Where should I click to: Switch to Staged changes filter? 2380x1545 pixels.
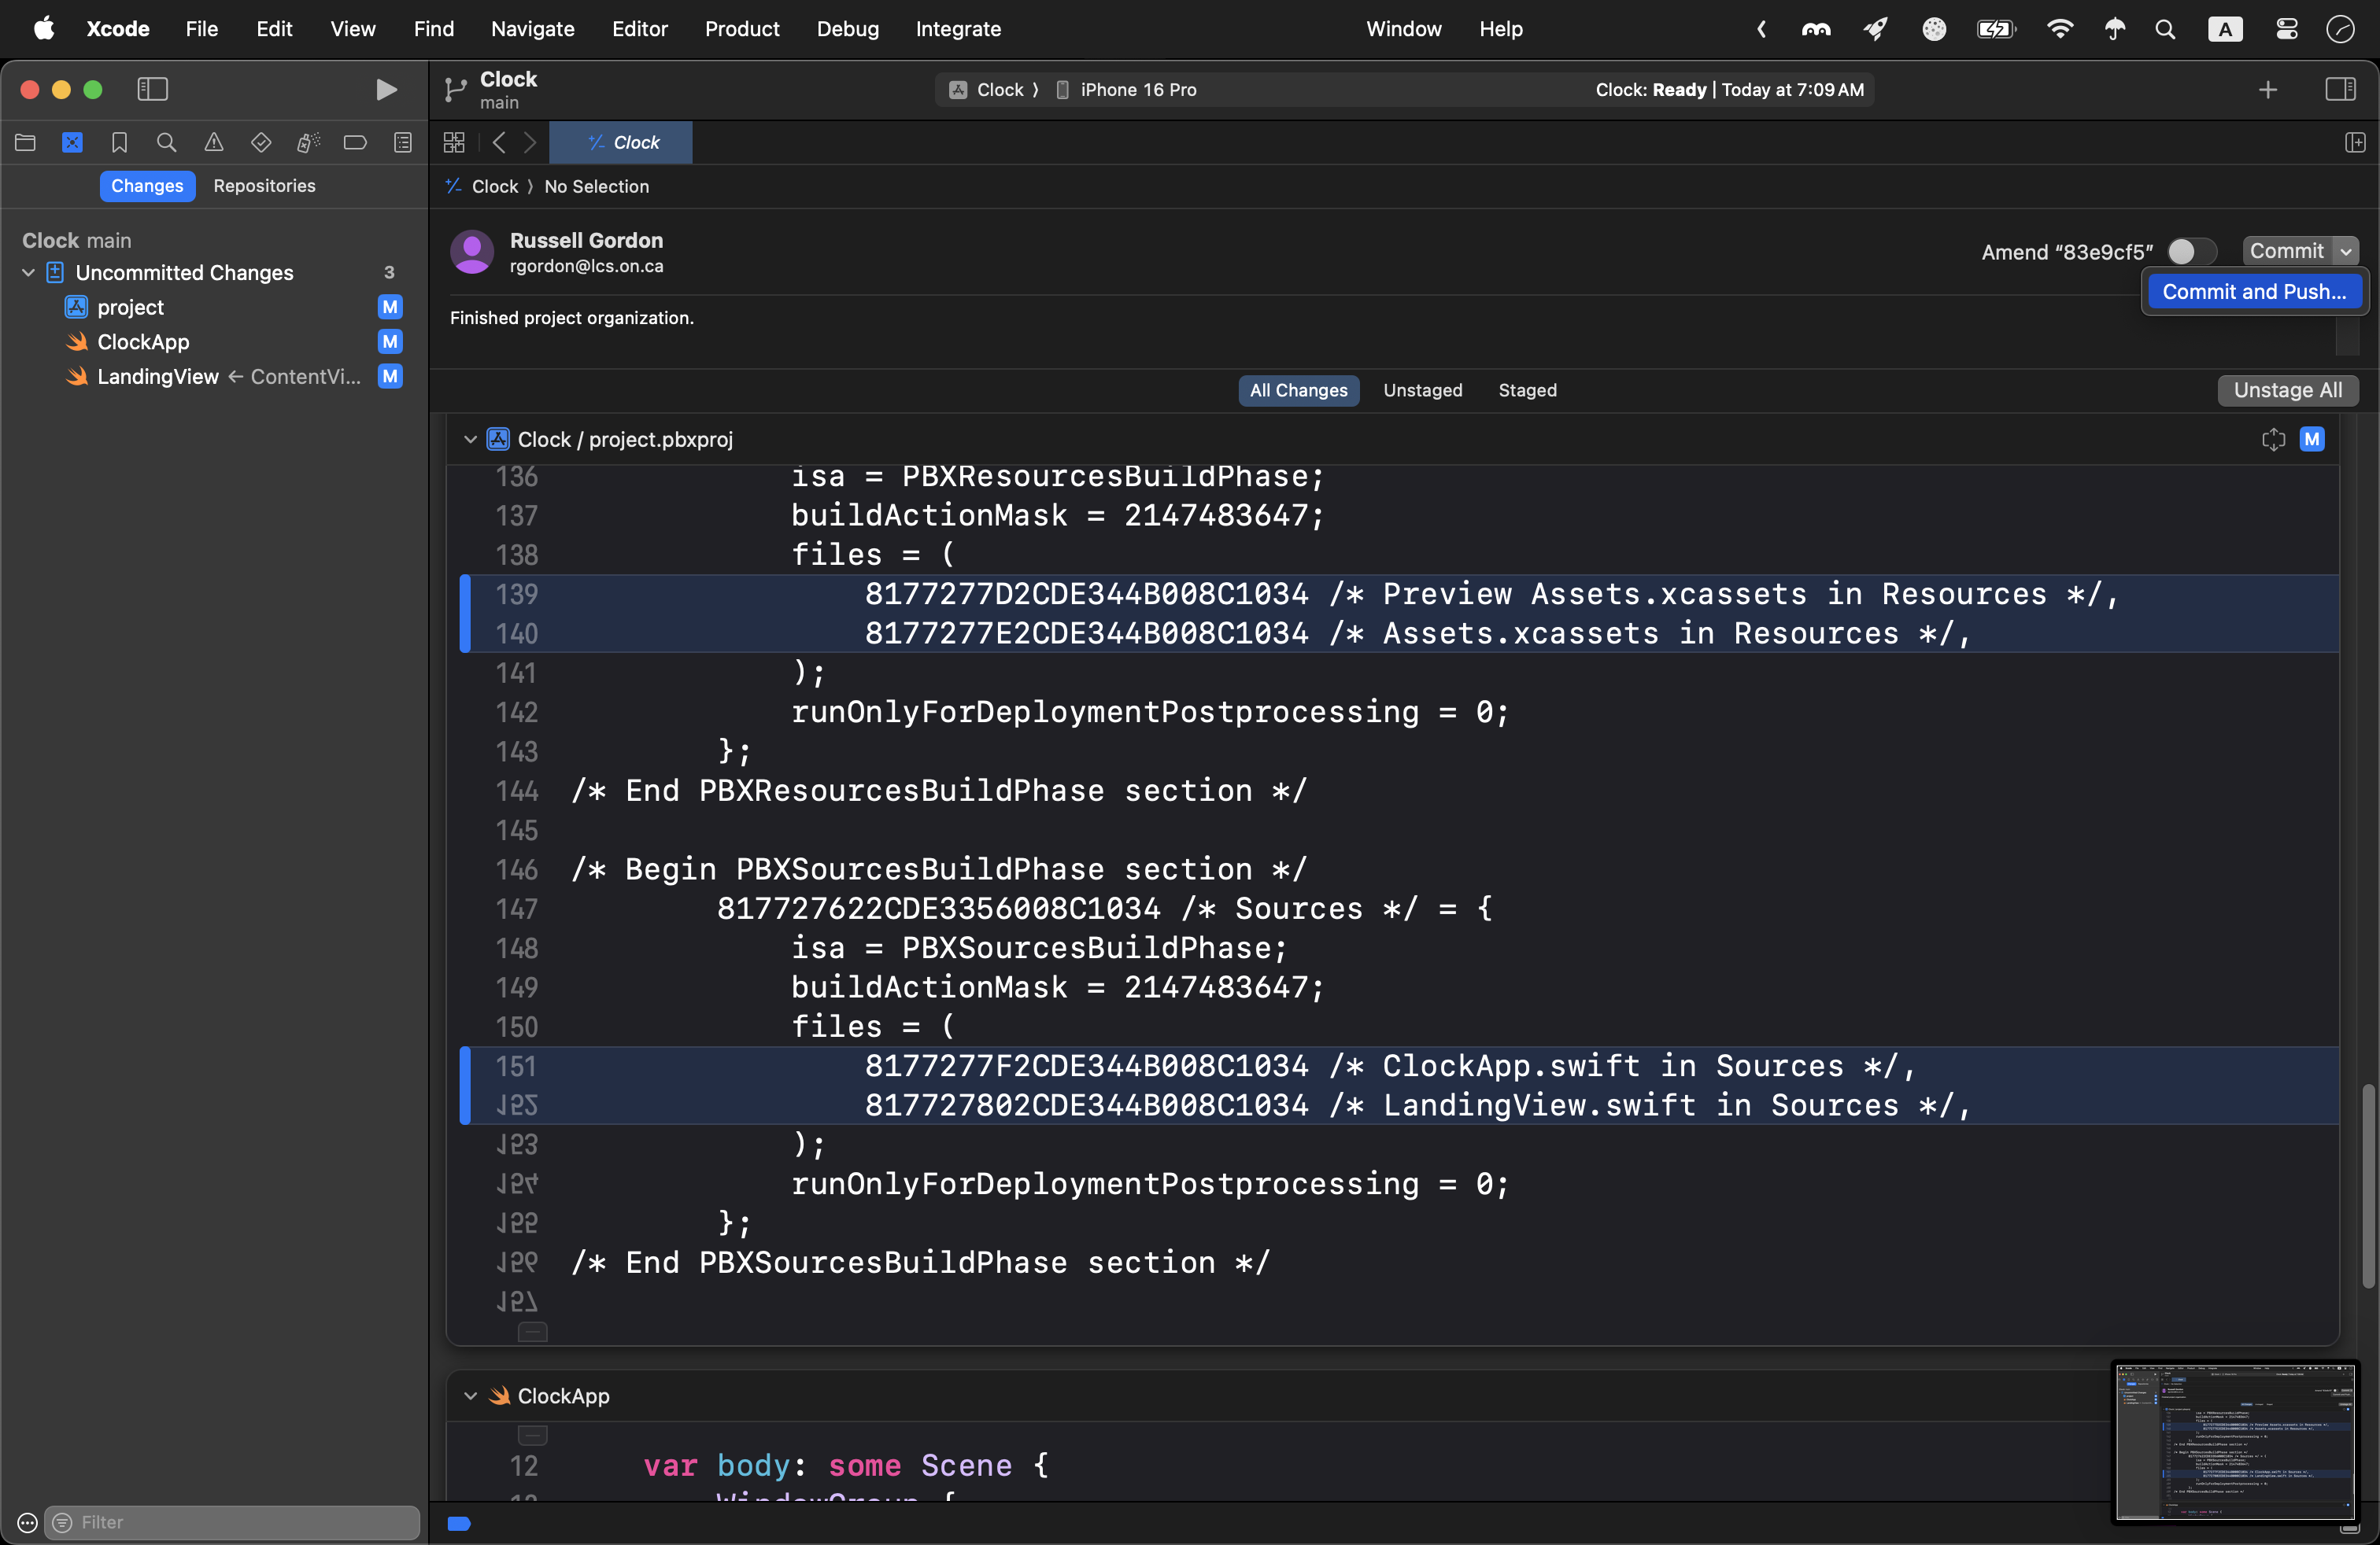tap(1526, 391)
